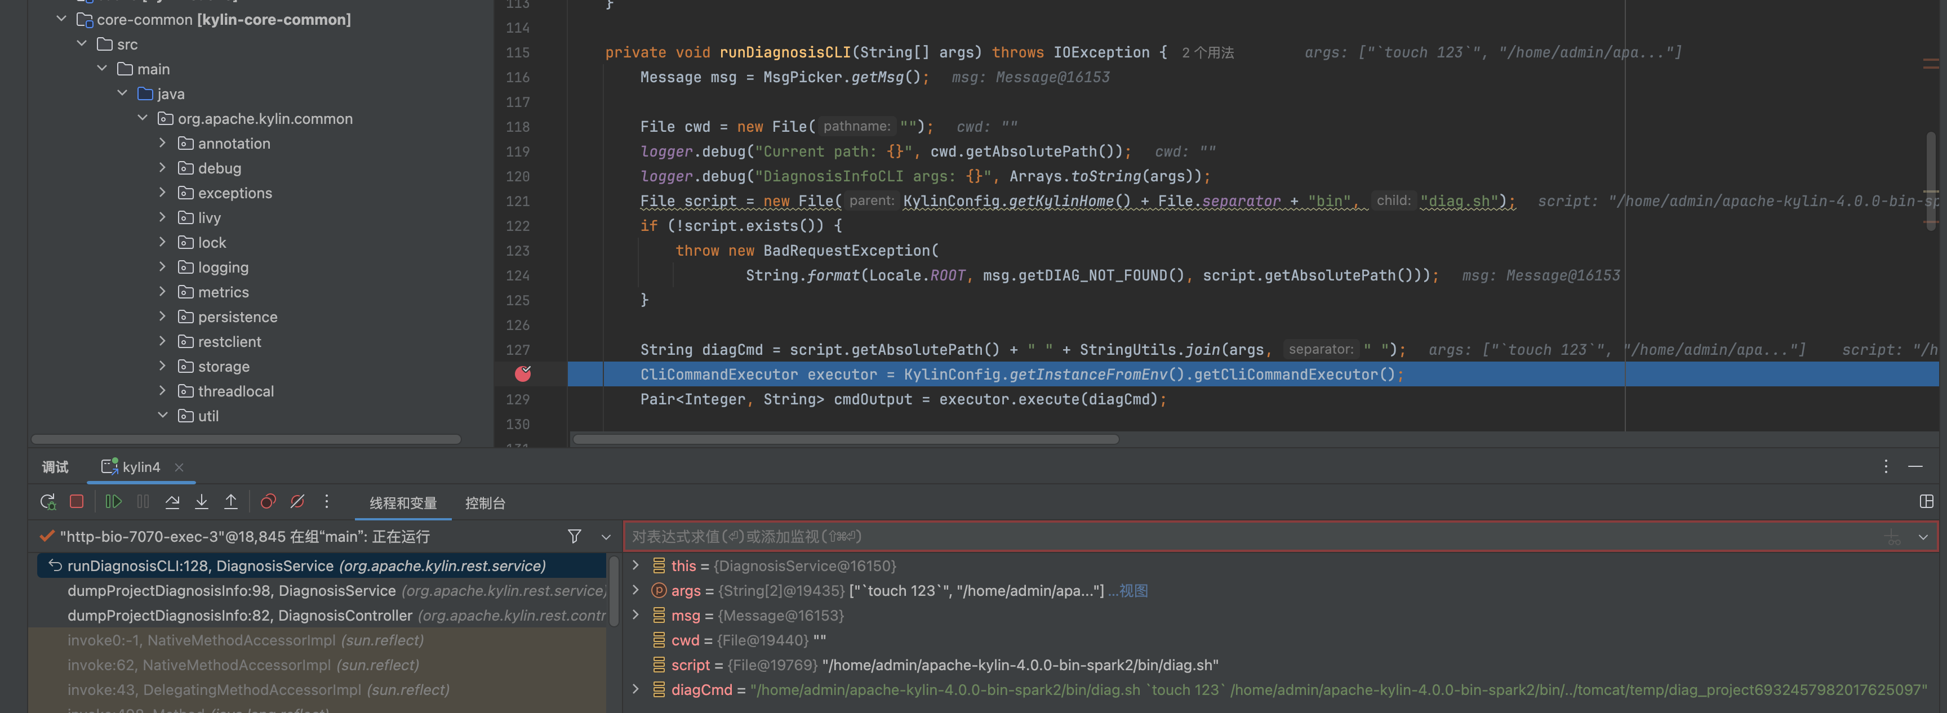Close the kylin4 debug tab

(x=179, y=467)
